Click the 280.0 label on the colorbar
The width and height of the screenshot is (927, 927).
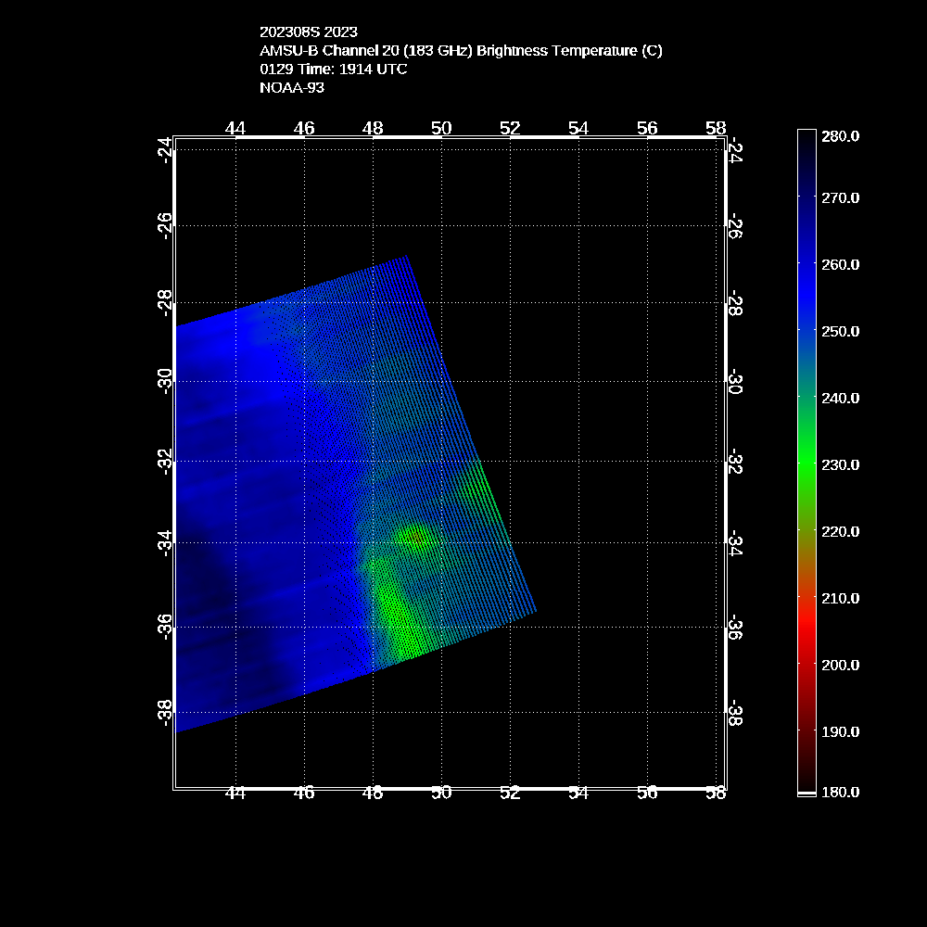point(841,136)
